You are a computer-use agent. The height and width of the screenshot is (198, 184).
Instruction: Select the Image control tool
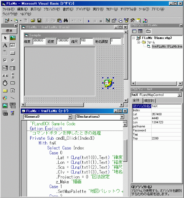(5, 106)
